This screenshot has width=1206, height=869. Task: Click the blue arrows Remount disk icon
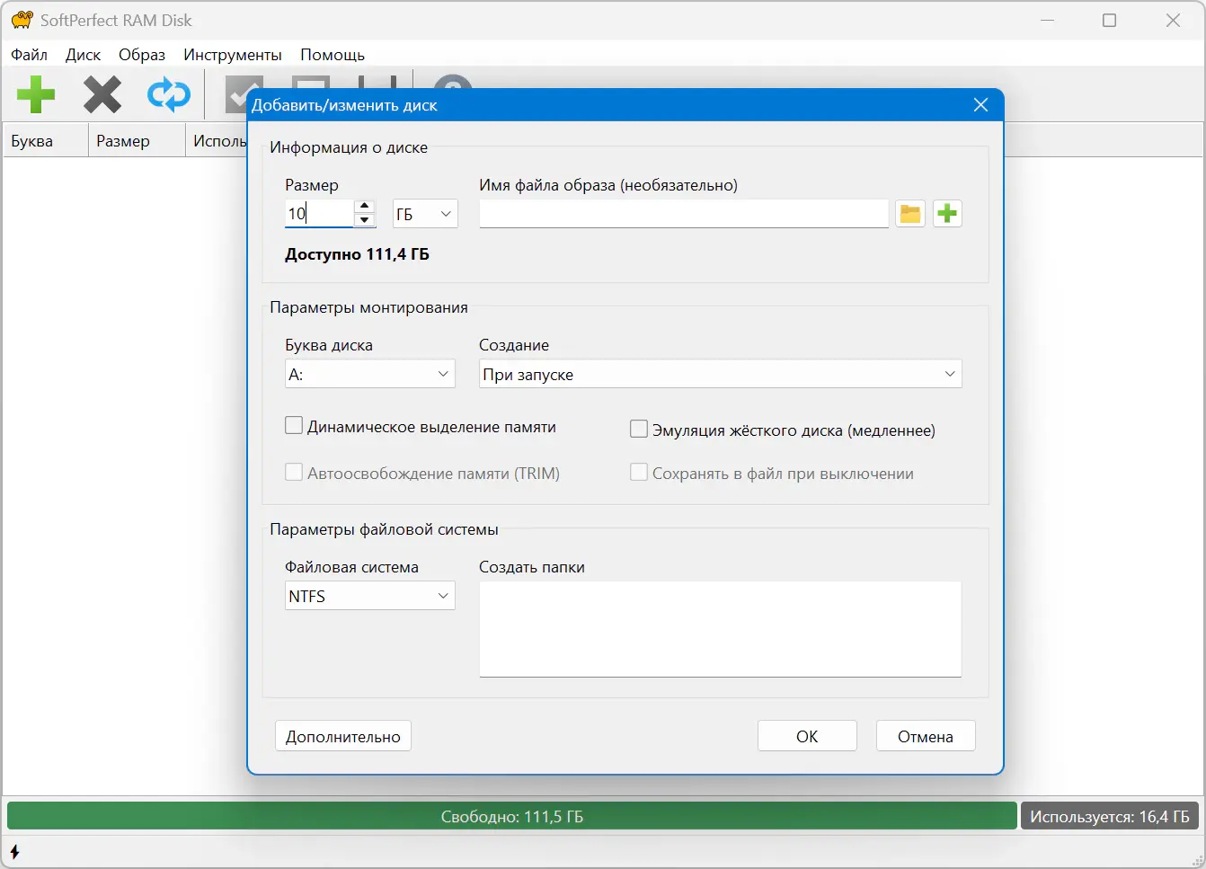[169, 94]
